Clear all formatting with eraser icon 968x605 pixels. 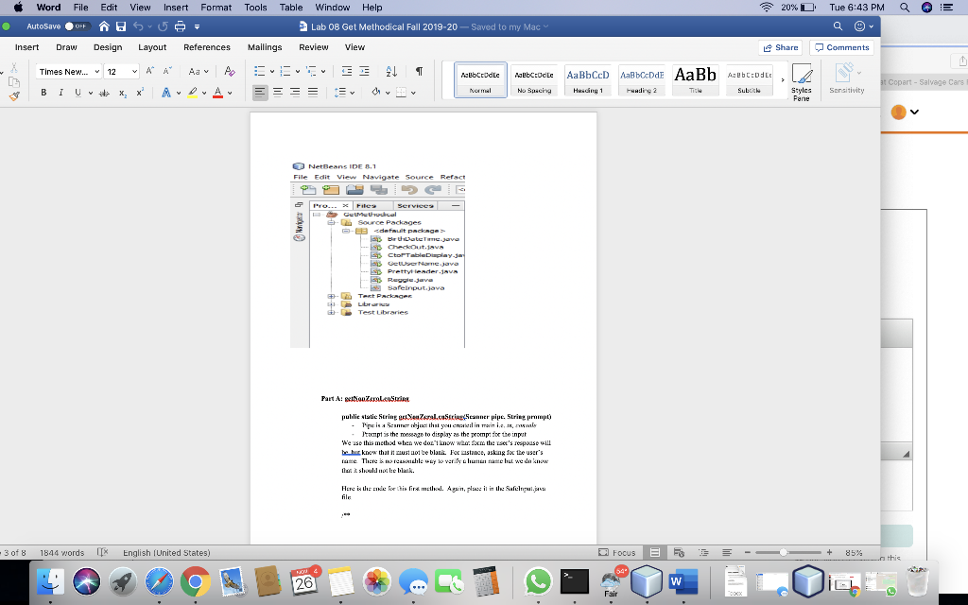[x=229, y=72]
